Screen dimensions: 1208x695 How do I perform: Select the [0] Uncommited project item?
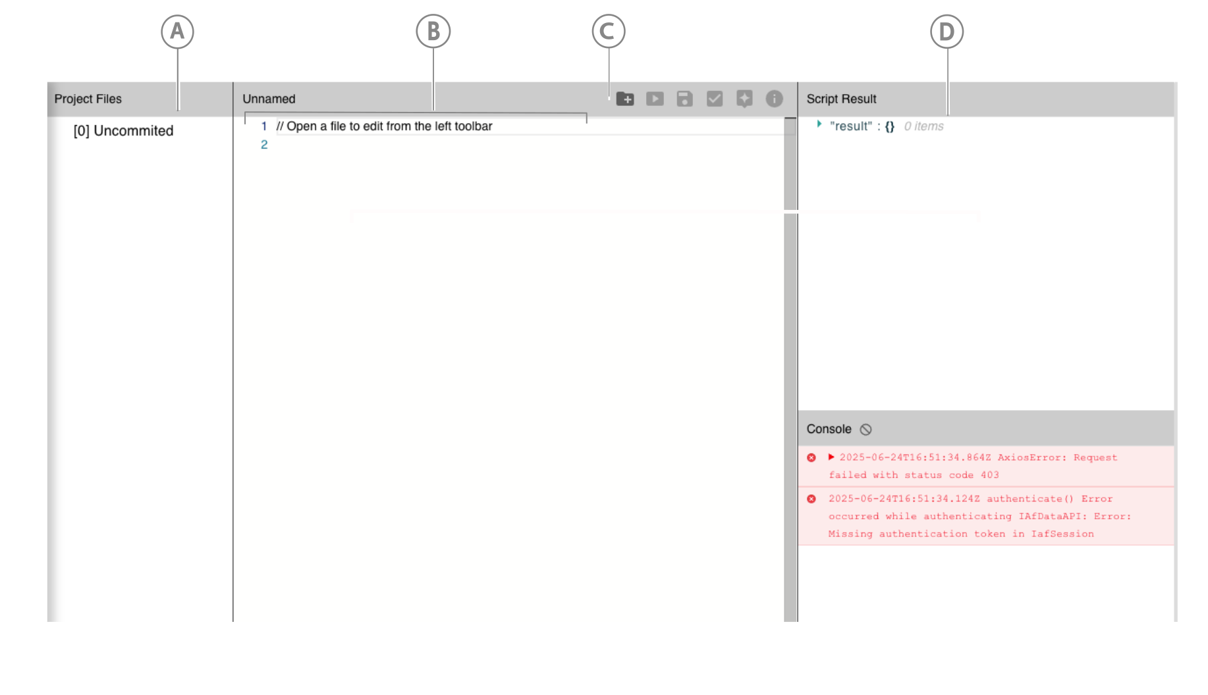click(x=123, y=131)
